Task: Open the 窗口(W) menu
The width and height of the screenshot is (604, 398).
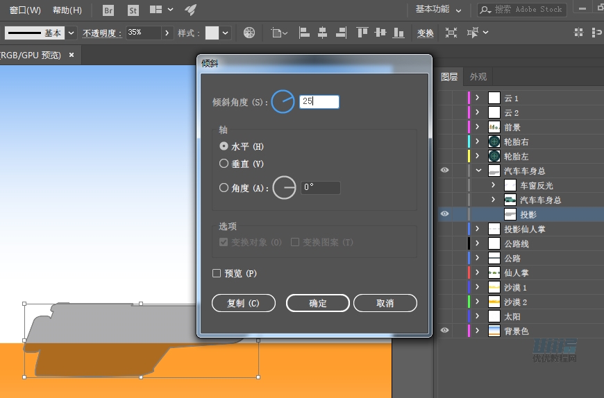Action: (x=25, y=10)
